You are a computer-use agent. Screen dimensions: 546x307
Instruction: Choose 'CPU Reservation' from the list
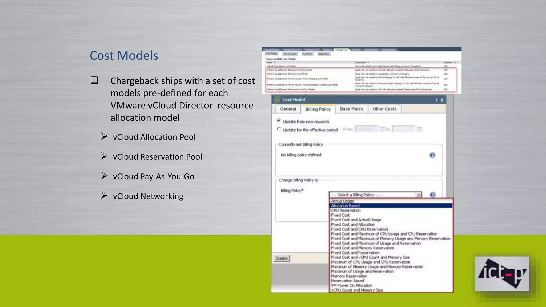coord(391,211)
